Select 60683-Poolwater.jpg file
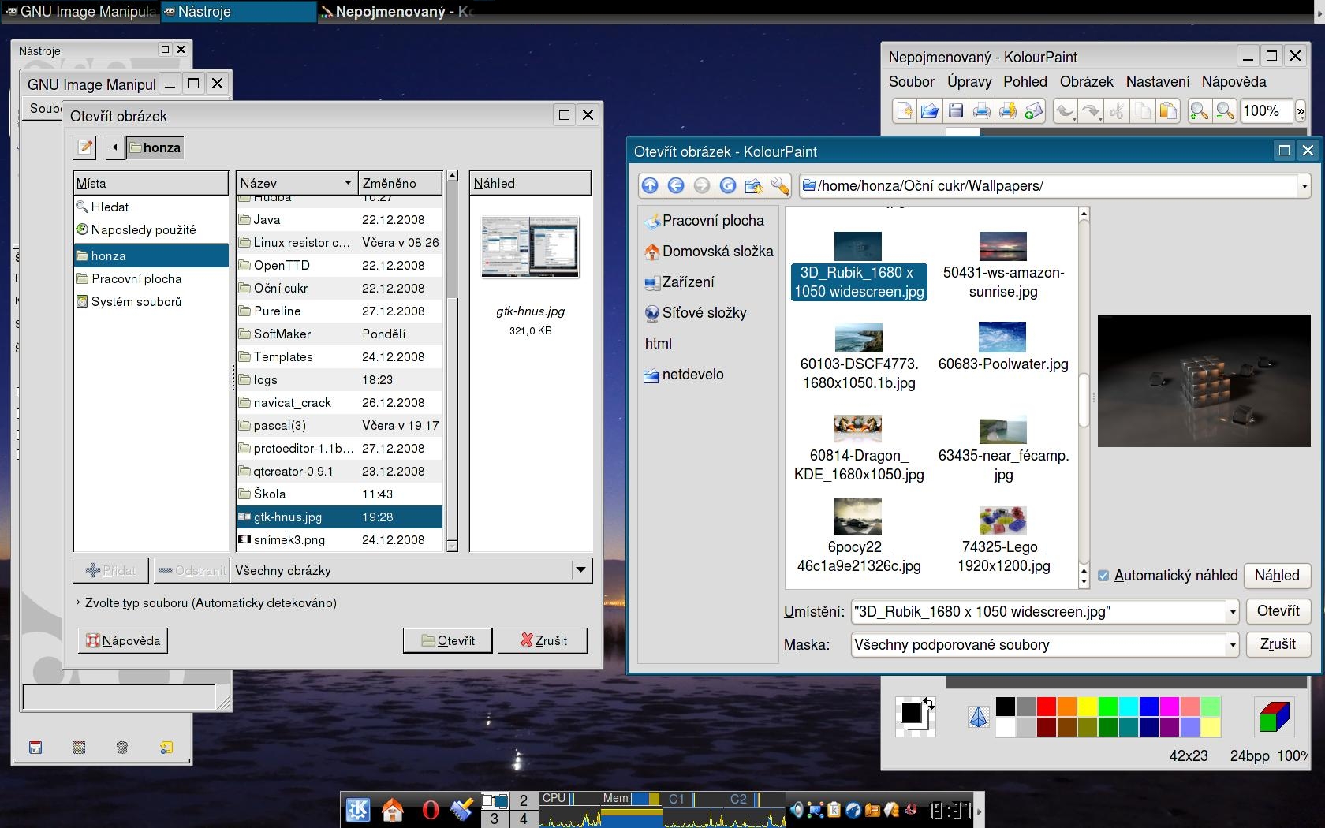This screenshot has height=828, width=1325. coord(1003,347)
